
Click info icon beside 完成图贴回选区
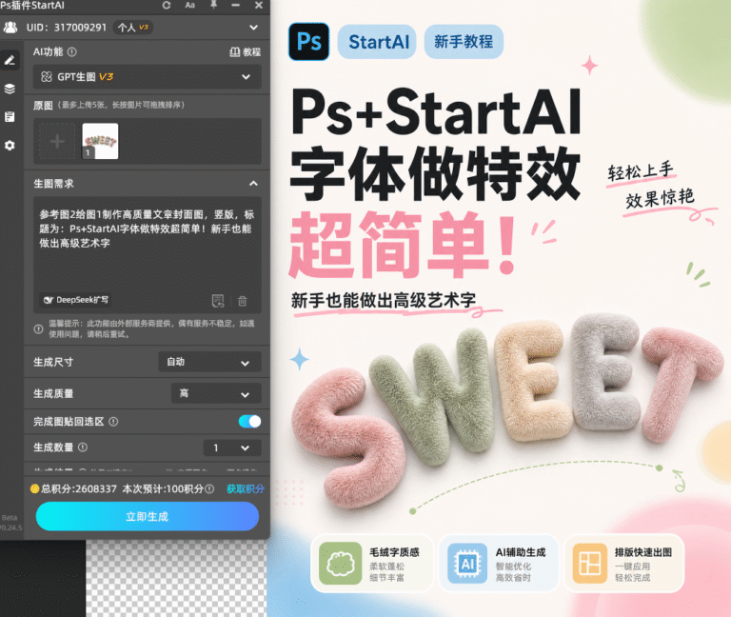(x=113, y=422)
